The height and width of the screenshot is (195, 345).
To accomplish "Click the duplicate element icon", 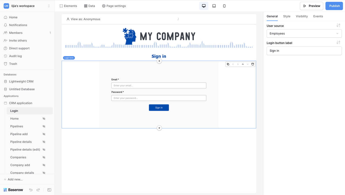I will pyautogui.click(x=228, y=64).
